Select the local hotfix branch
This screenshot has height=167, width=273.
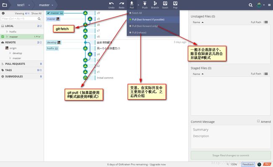[x=13, y=31]
